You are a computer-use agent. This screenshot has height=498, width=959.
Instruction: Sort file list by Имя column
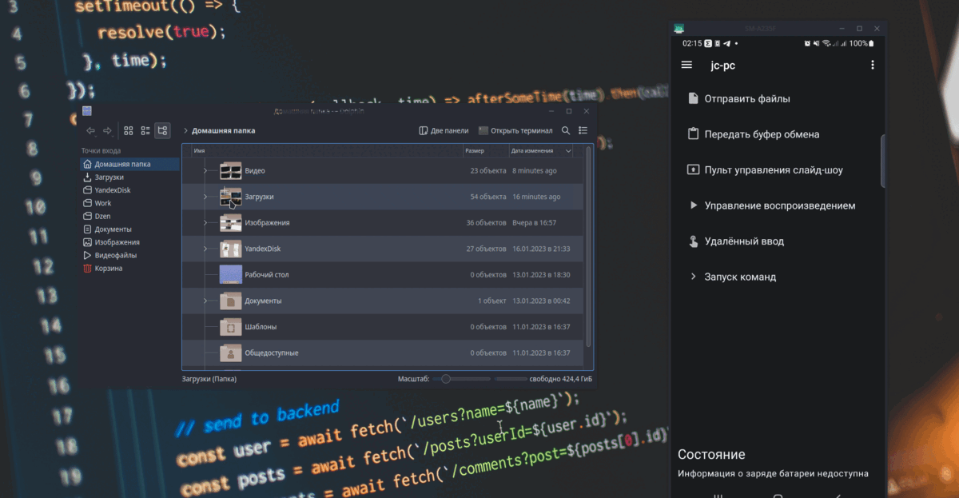click(x=326, y=150)
